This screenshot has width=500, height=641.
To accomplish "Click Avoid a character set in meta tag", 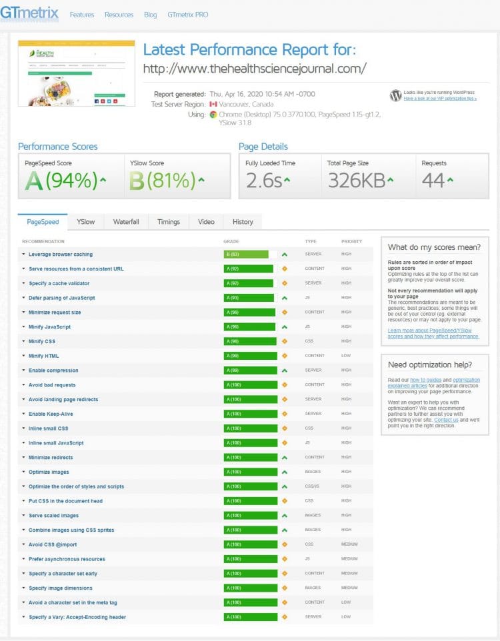I will (73, 602).
